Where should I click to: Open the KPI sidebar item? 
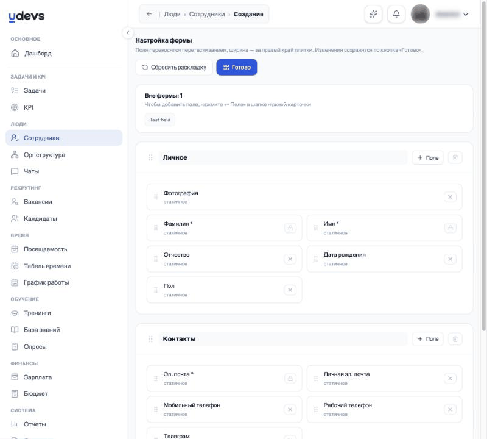(x=64, y=107)
